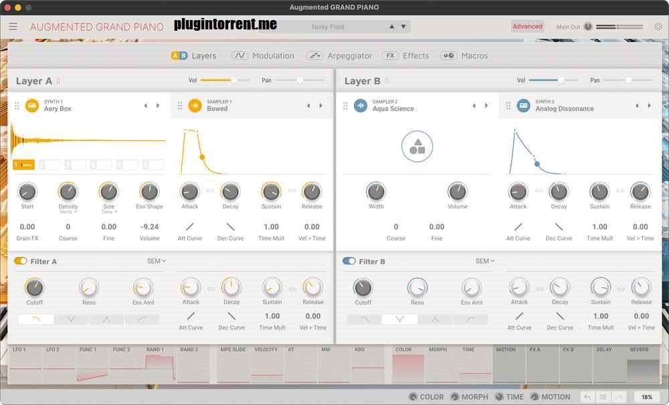
Task: Switch to the Arpeggiator tab
Action: pyautogui.click(x=339, y=56)
